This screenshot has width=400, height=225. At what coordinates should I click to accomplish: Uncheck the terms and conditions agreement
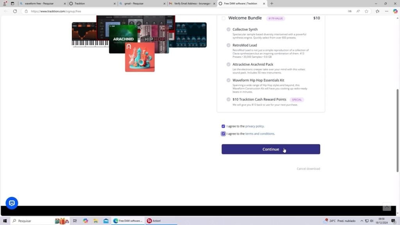223,134
